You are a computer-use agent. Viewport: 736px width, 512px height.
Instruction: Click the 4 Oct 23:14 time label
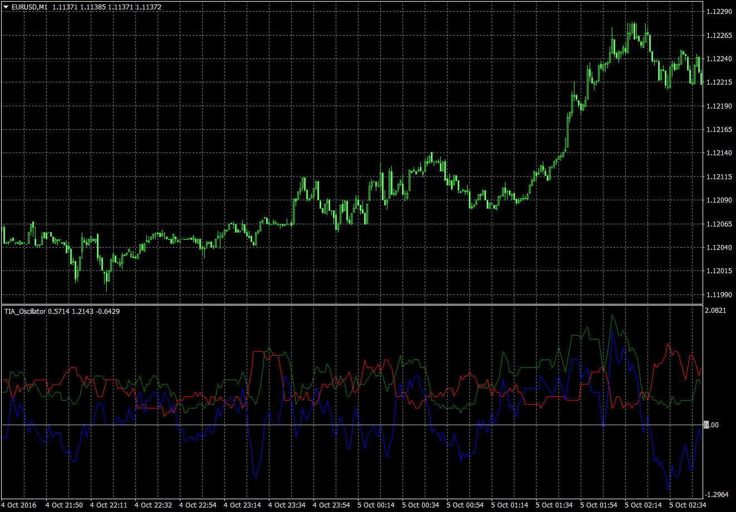(243, 505)
